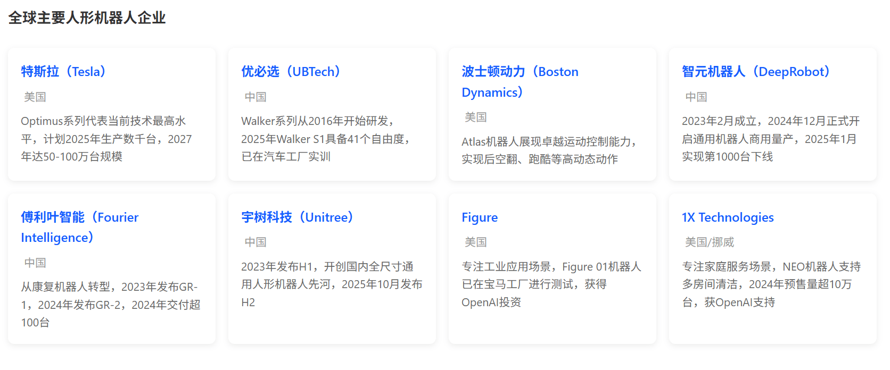Select the GR-1 and GR-2 description text
The height and width of the screenshot is (370, 890).
[x=110, y=305]
